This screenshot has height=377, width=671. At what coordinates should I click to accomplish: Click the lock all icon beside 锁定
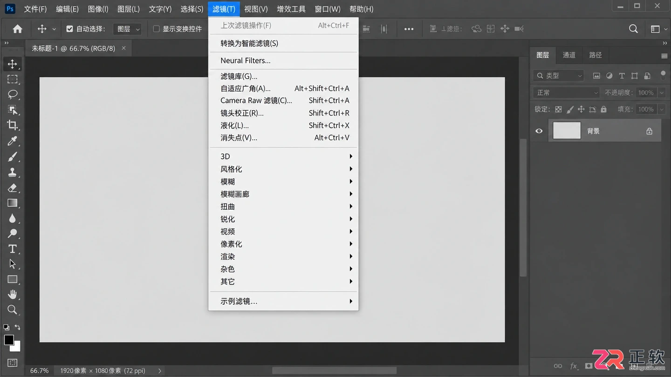[x=603, y=109]
